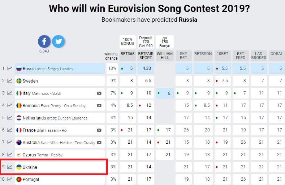Viewport: 285px width, 185px height.
Task: Play Australia's Zero Gravity video icon
Action: (99, 143)
